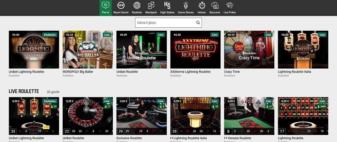Image resolution: width=337 pixels, height=142 pixels.
Task: Click the MONOPOLY Big Baller title link
Action: (78, 72)
